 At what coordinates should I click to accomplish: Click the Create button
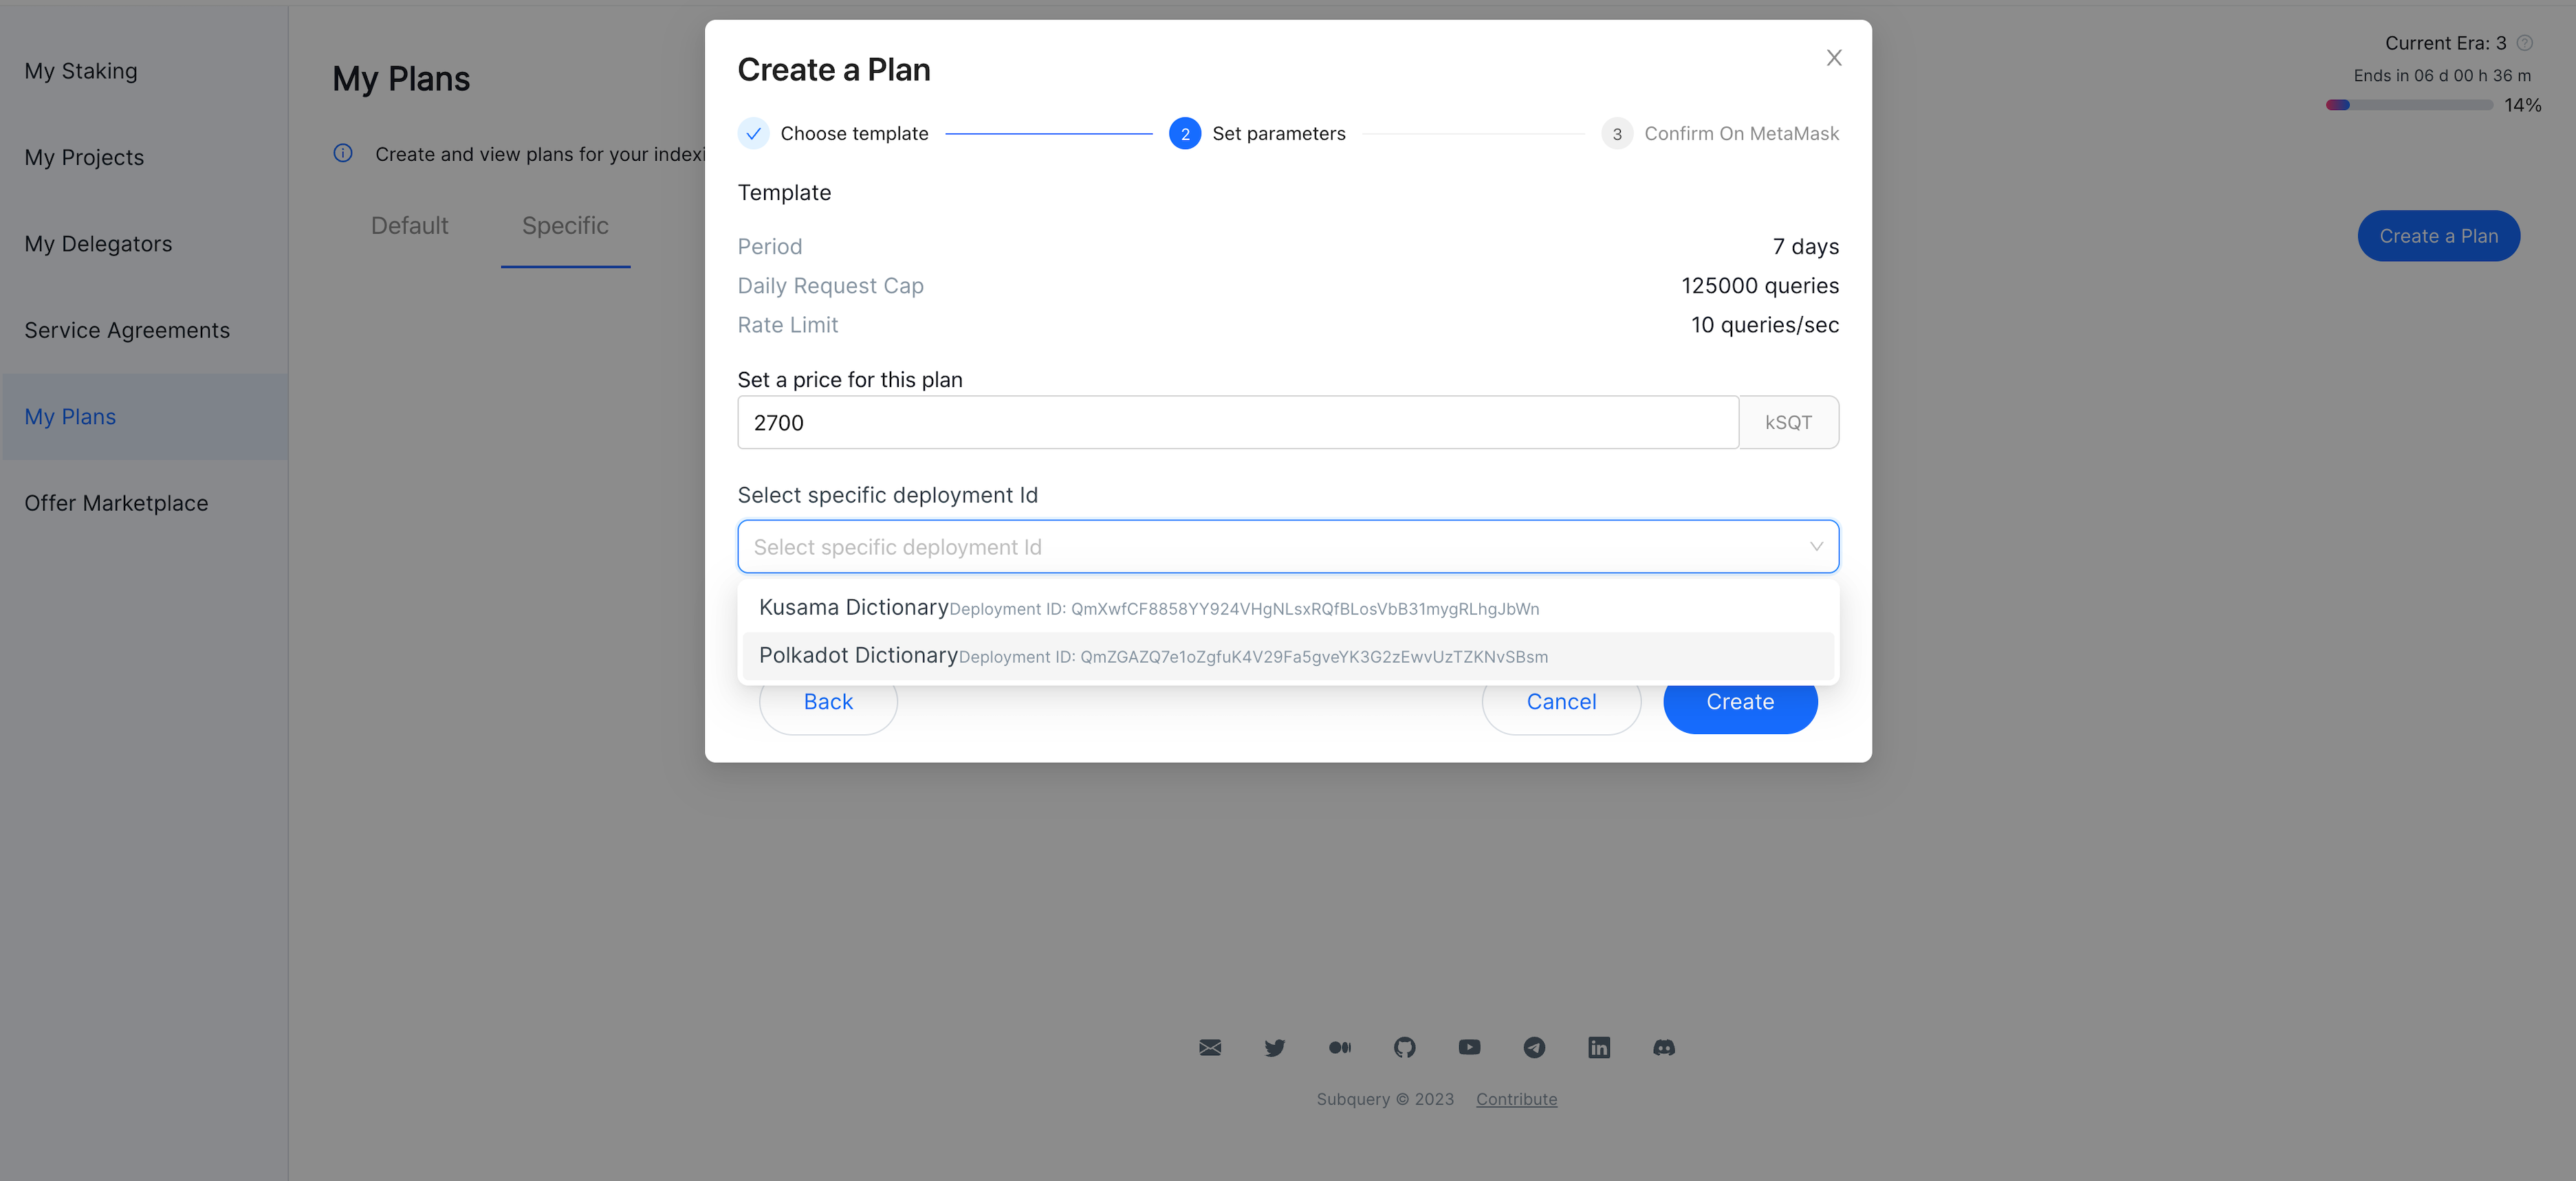(1740, 701)
